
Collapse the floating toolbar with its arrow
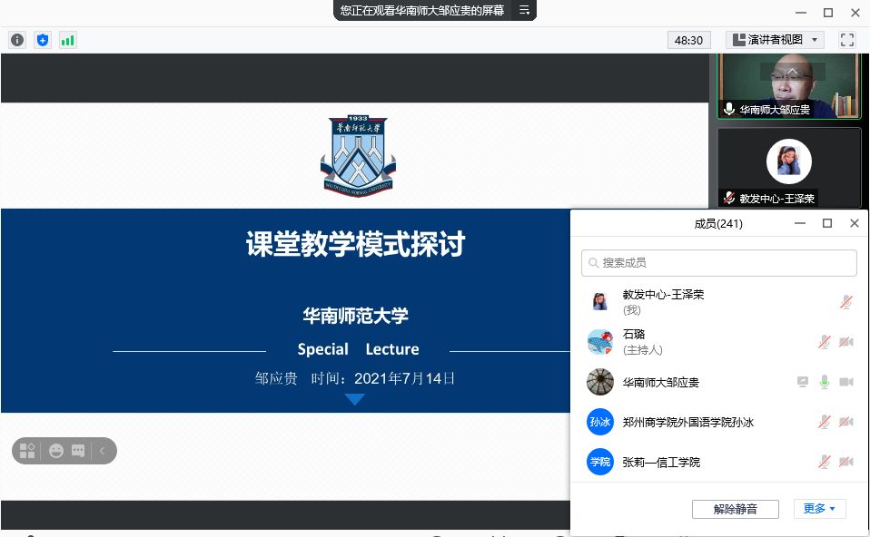click(x=102, y=451)
